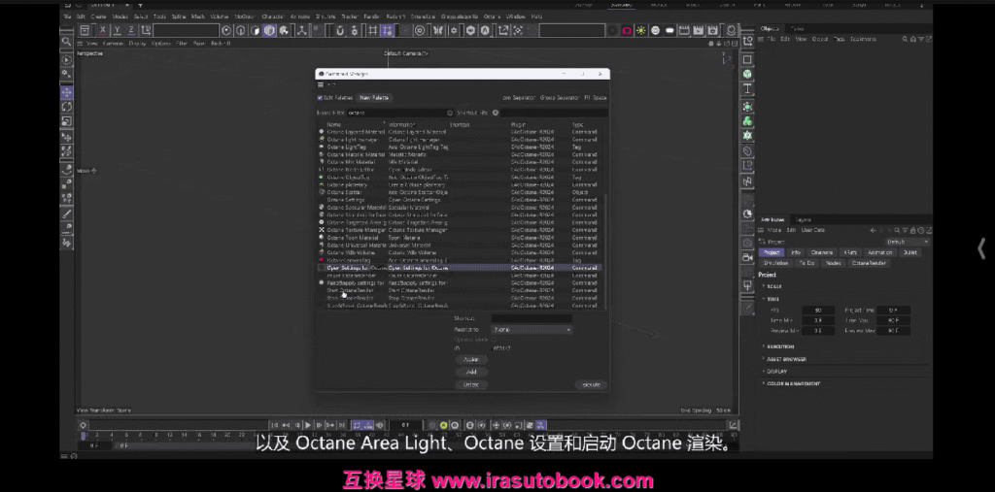Toggle X axis lock in top toolbar
This screenshot has height=492, width=995.
(x=102, y=30)
